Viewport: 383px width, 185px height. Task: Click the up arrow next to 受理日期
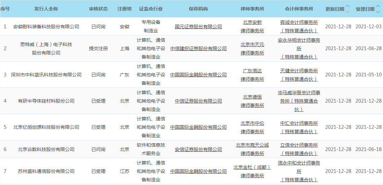coord(378,6)
